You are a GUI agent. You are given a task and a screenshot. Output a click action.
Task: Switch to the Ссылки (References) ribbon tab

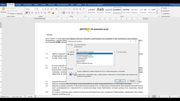(43, 4)
